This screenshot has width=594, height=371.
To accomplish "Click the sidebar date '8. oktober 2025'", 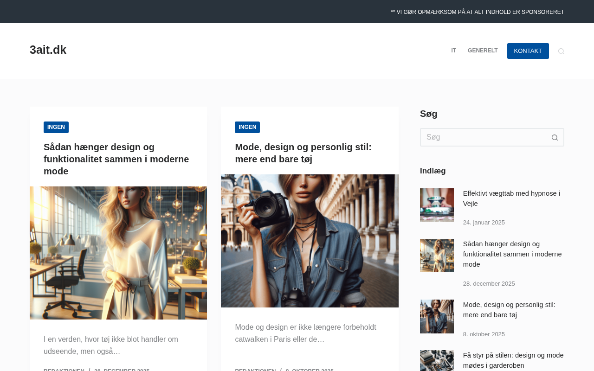I will pos(484,334).
